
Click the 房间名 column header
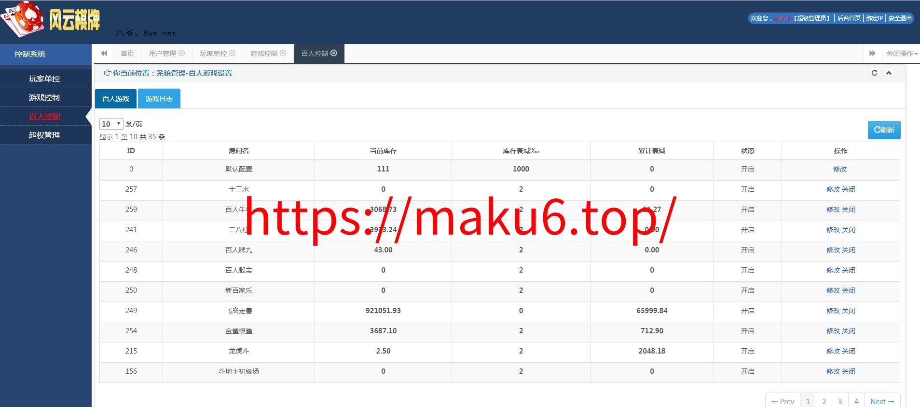[239, 151]
